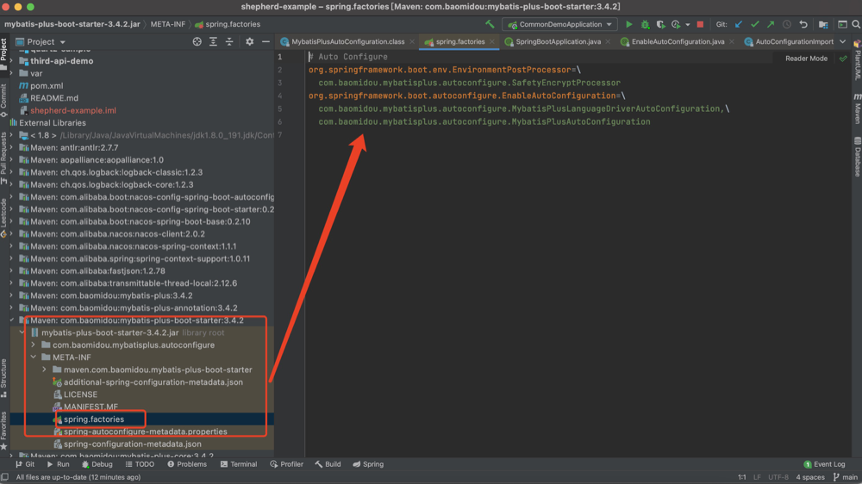
Task: Show Git history clock icon
Action: pyautogui.click(x=787, y=24)
